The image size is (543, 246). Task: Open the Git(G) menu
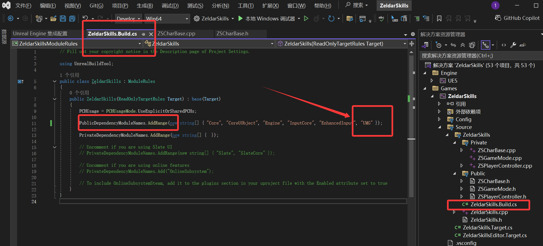97,6
